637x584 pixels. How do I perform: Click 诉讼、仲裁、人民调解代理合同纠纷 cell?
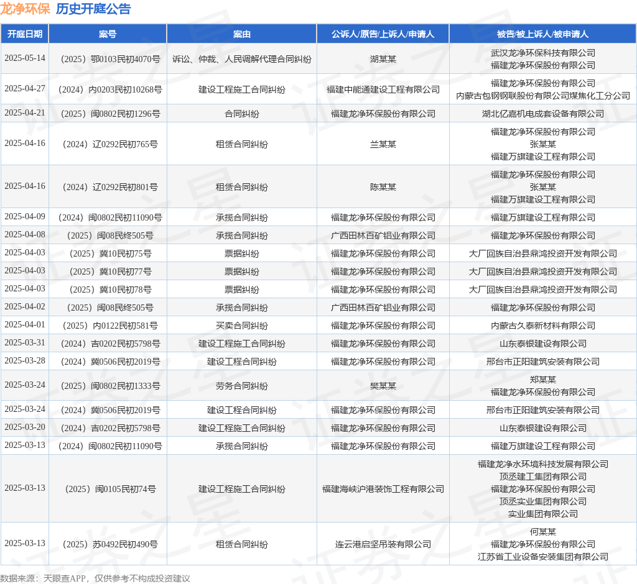click(242, 59)
